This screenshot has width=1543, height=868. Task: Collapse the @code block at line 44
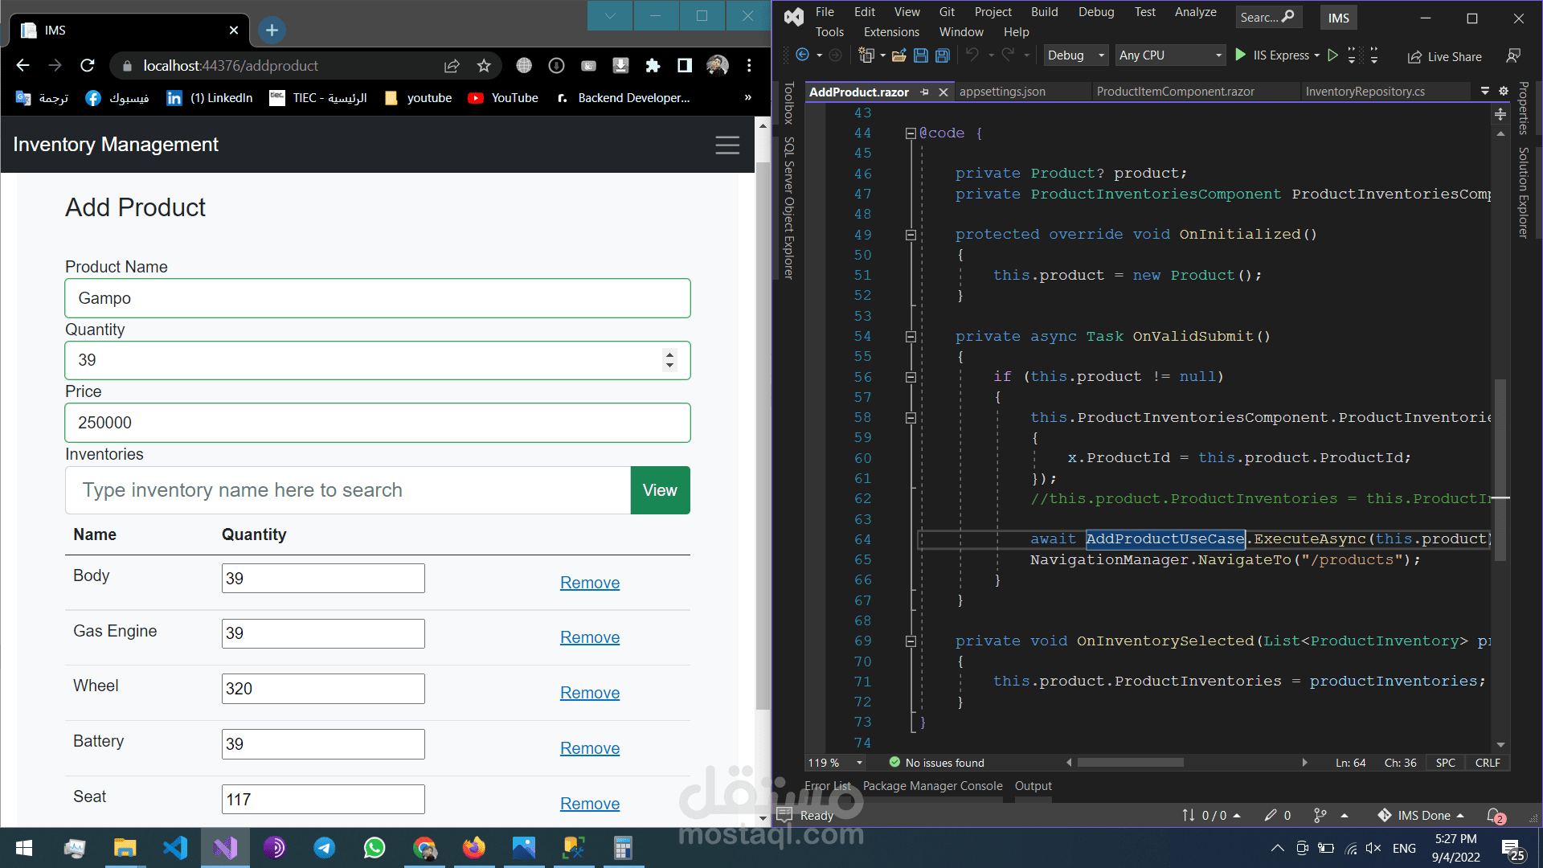[x=911, y=133]
